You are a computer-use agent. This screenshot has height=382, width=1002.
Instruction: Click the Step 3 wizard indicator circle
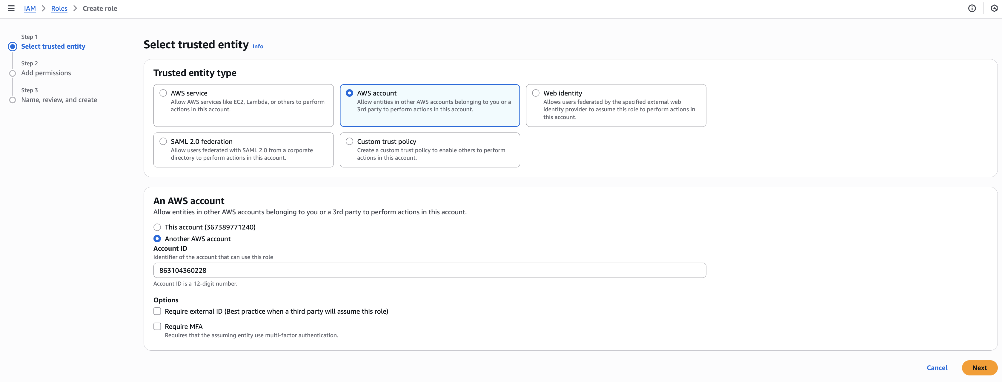point(13,100)
